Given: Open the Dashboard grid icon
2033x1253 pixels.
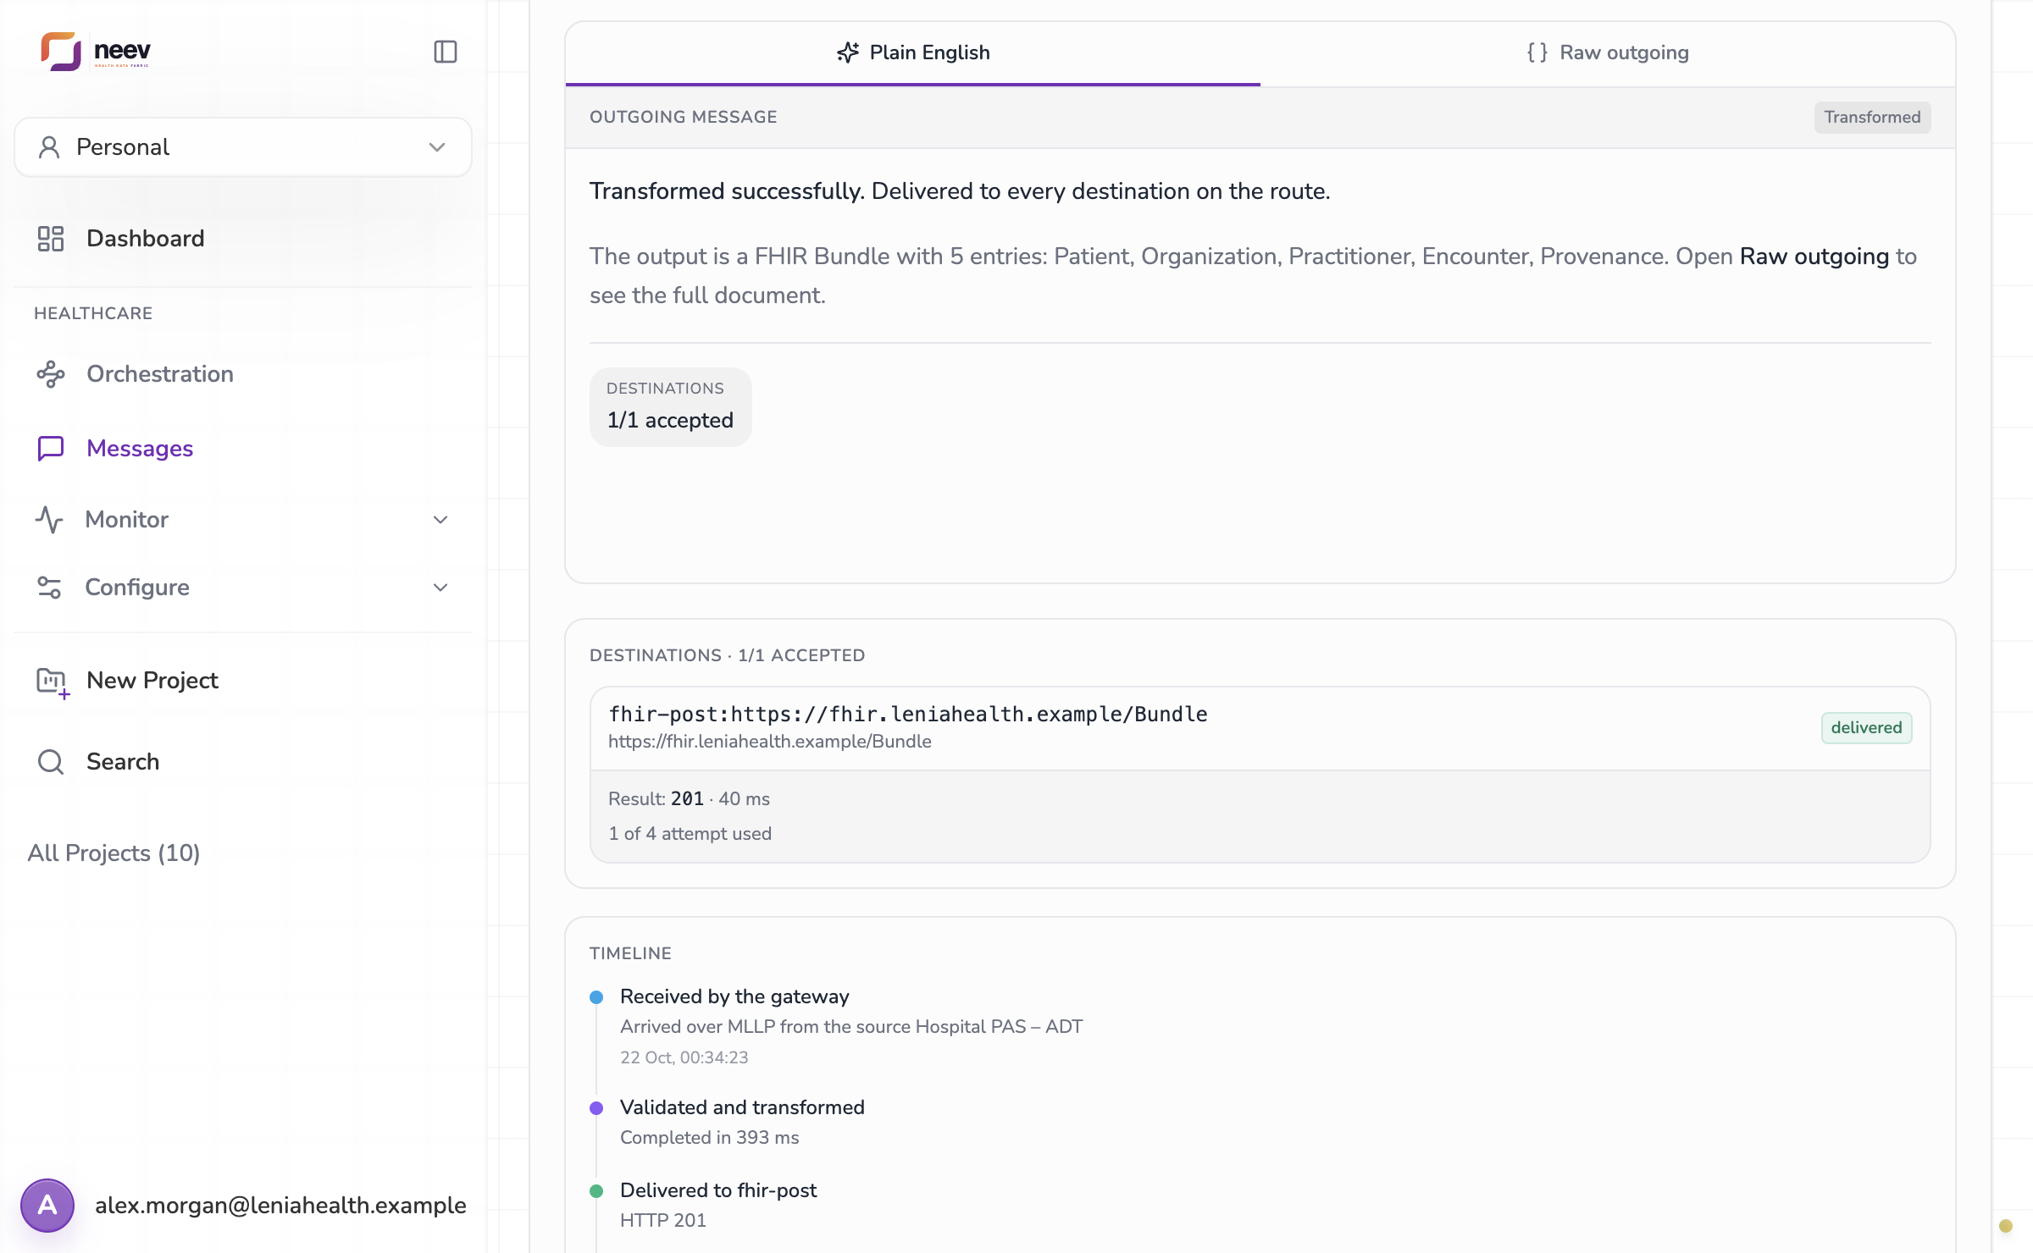Looking at the screenshot, I should (x=51, y=239).
